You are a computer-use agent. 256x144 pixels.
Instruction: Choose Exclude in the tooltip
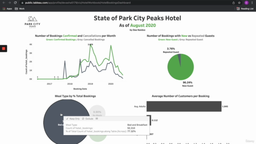pos(88,119)
